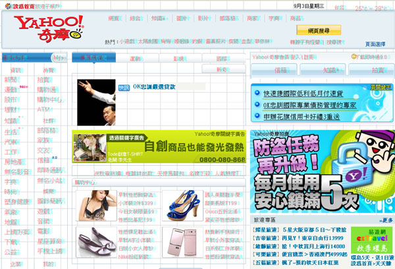Viewport: 395px width, 269px height.
Task: Open the 申辦花旗信用卡好禮3重送 link
Action: click(302, 116)
